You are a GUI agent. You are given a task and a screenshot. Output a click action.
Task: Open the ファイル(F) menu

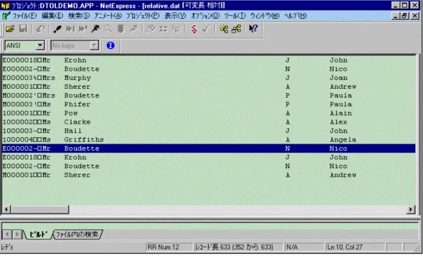(25, 16)
